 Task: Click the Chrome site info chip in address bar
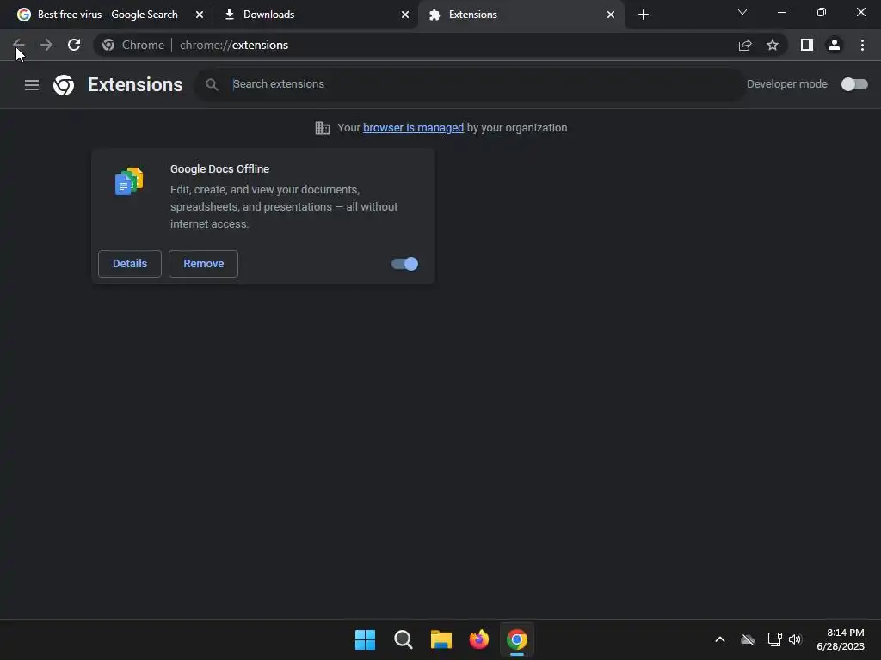tap(133, 45)
